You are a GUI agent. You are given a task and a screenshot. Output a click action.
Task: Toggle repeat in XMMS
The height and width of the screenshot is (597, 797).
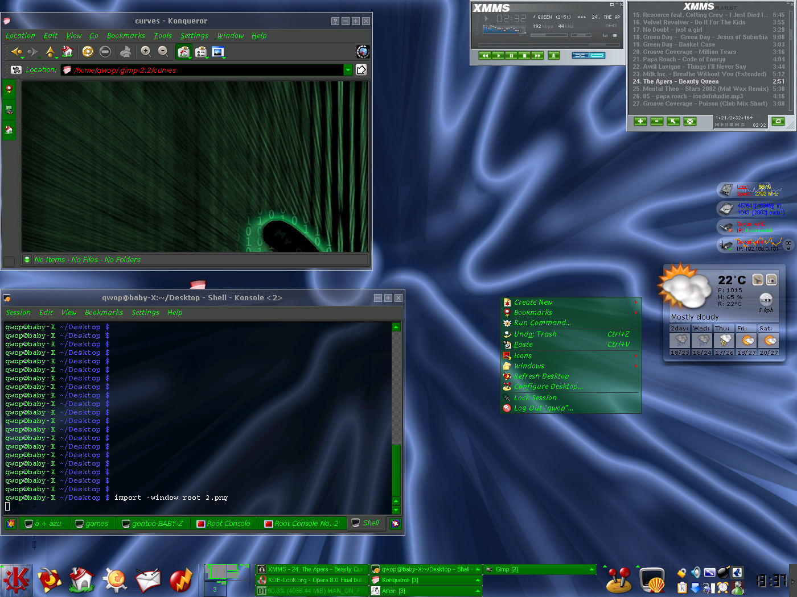pyautogui.click(x=597, y=56)
